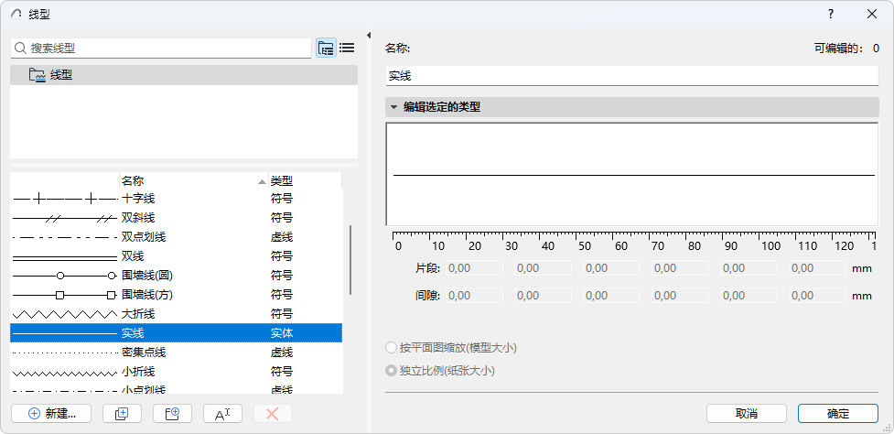Click the 取消 button
Image resolution: width=894 pixels, height=434 pixels.
pos(747,414)
